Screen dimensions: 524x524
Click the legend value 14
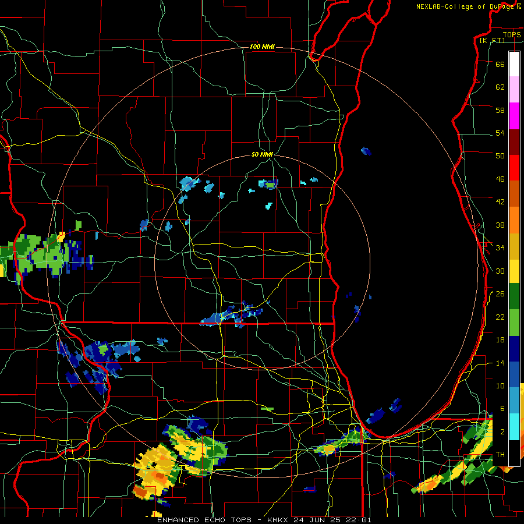click(x=500, y=363)
